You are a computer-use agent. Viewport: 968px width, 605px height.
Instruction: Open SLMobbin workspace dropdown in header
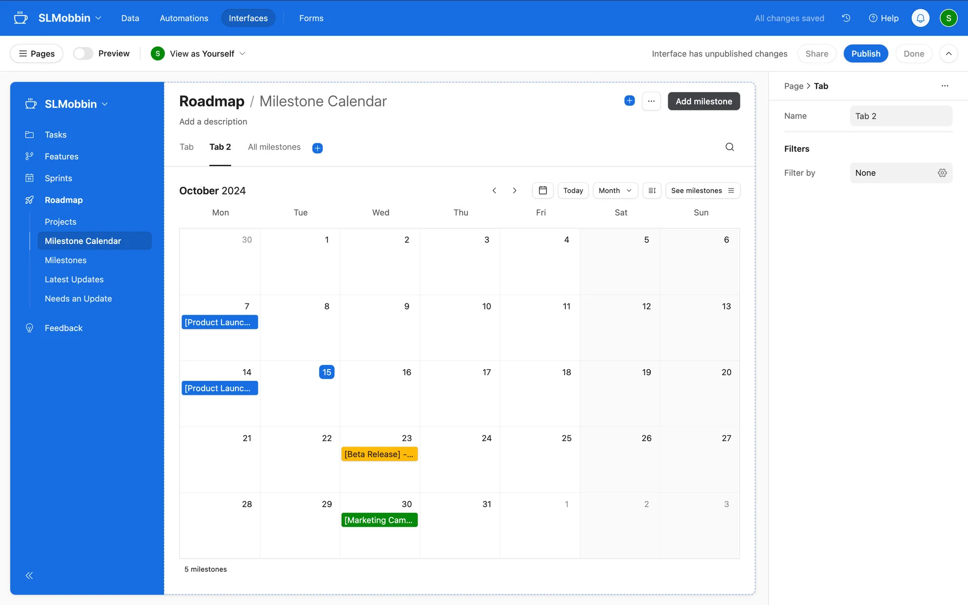point(70,18)
